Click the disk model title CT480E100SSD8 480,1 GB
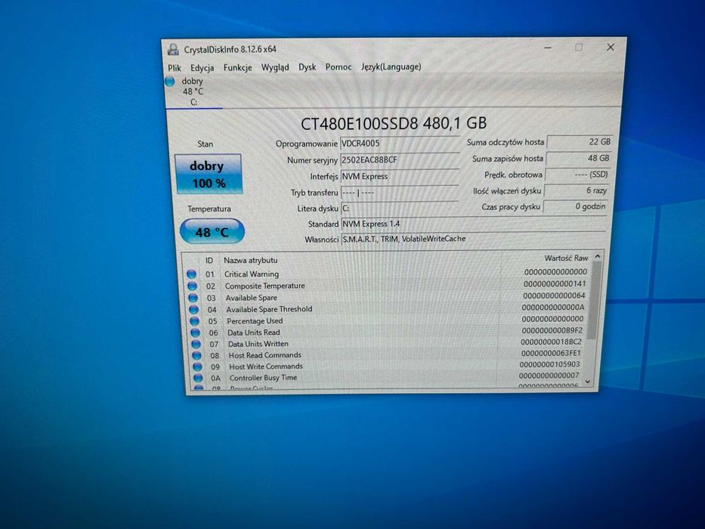705x529 pixels. coord(394,123)
